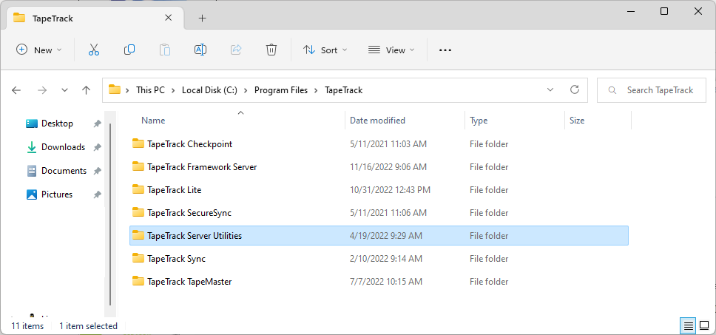Viewport: 716px width, 335px height.
Task: Open the See more ellipsis menu
Action: [445, 50]
